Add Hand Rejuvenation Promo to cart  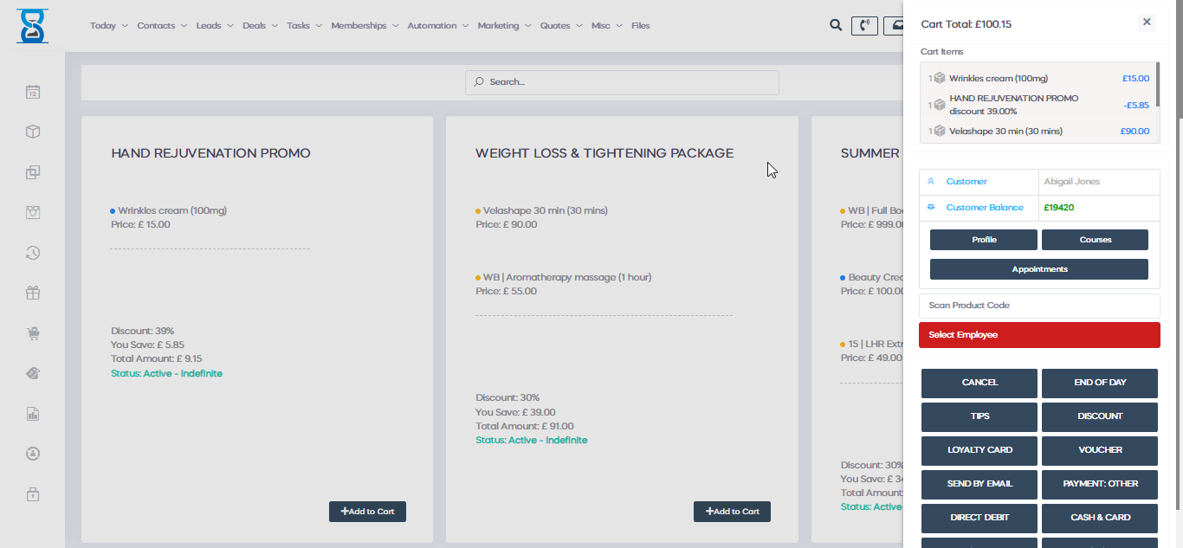(367, 512)
